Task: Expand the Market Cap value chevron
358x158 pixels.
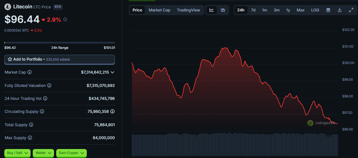Action: click(112, 72)
